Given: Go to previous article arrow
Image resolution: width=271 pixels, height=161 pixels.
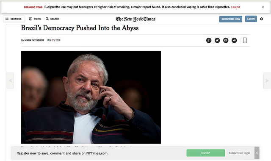Looking at the screenshot, I should point(10,80).
